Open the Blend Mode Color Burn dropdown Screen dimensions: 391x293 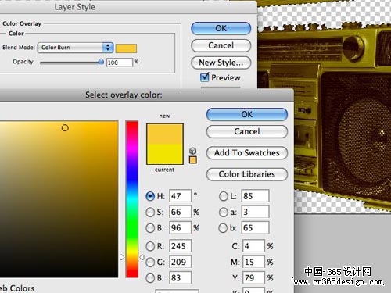75,48
